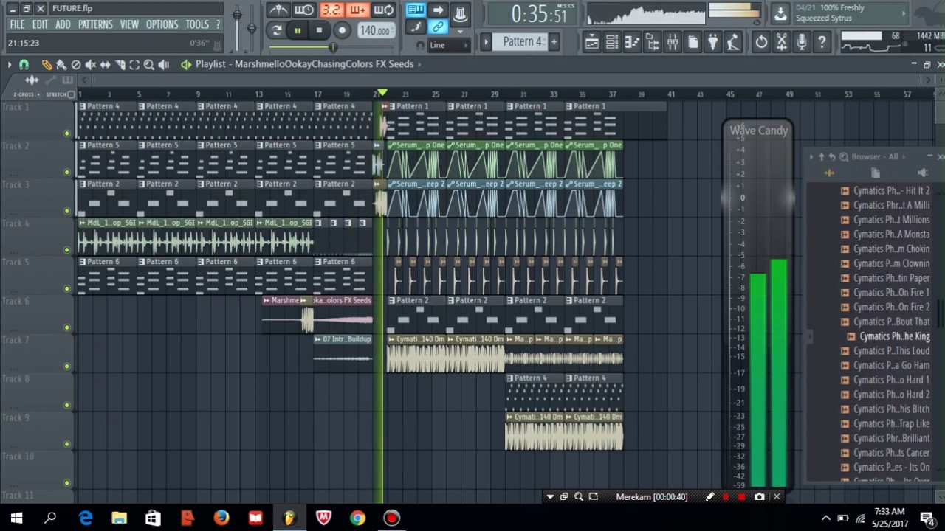The width and height of the screenshot is (945, 531).
Task: Open the ADD menu
Action: (x=63, y=24)
